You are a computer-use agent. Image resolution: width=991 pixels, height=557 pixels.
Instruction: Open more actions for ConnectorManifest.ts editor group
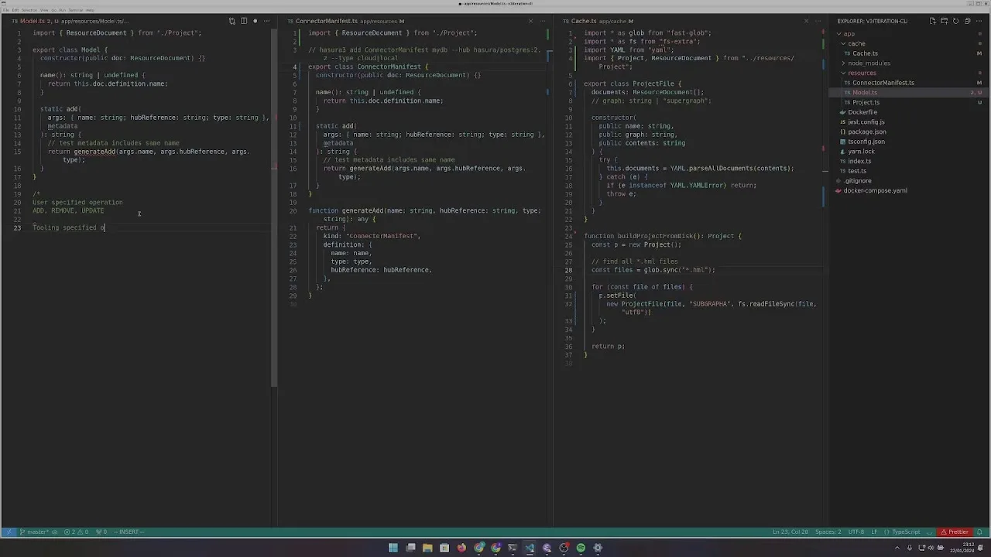(542, 21)
